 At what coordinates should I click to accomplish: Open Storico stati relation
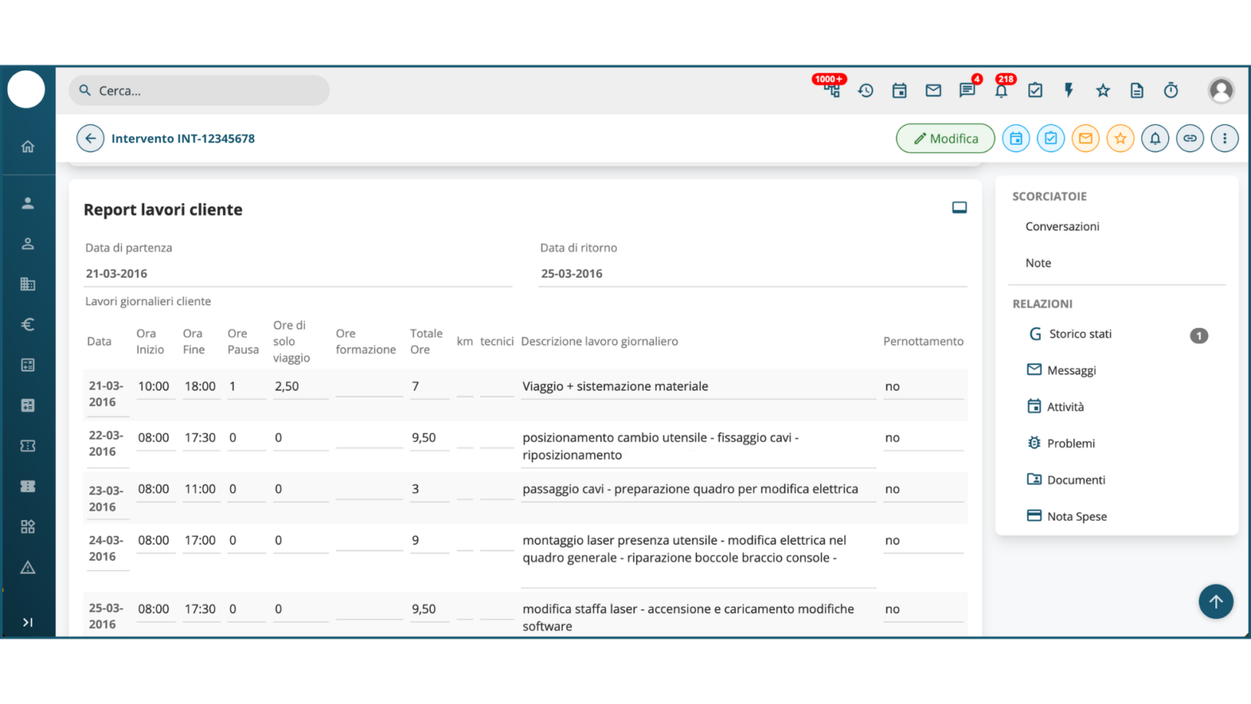[1080, 334]
